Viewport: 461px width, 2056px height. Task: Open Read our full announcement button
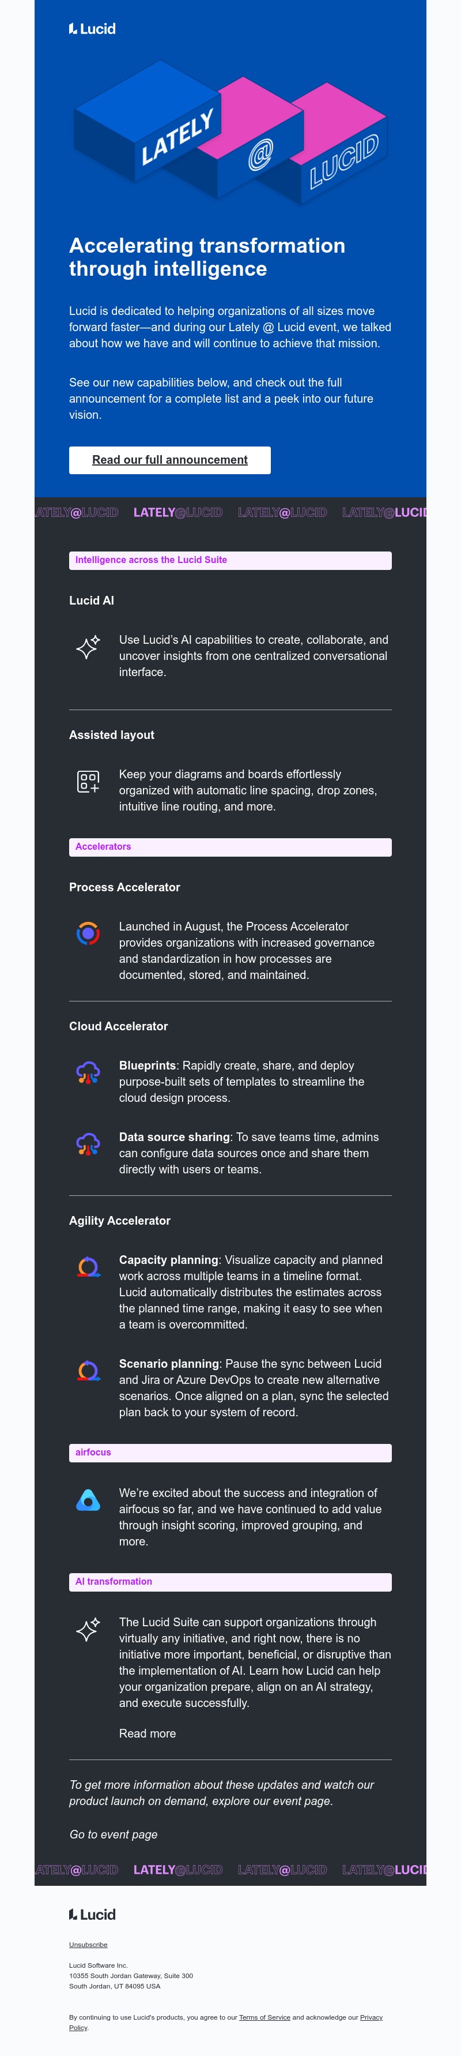(170, 460)
